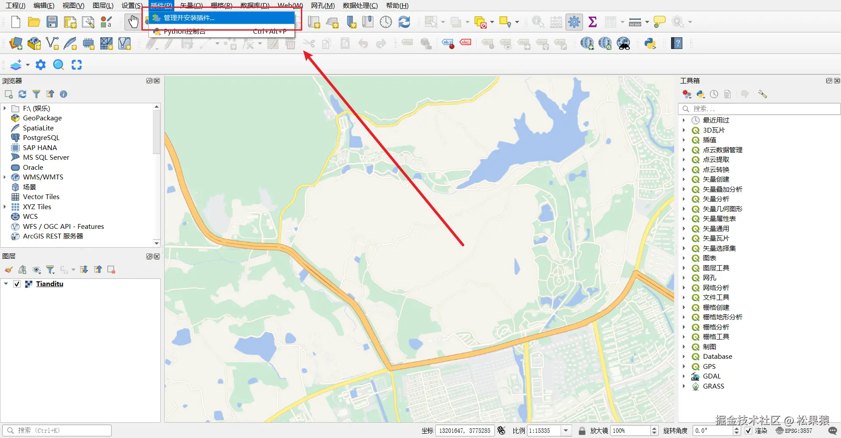Image resolution: width=841 pixels, height=438 pixels.
Task: Click the New Shapefile layer icon
Action: click(52, 43)
